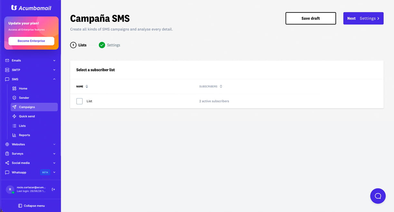Sort by Subscribers column arrows

[x=221, y=87]
